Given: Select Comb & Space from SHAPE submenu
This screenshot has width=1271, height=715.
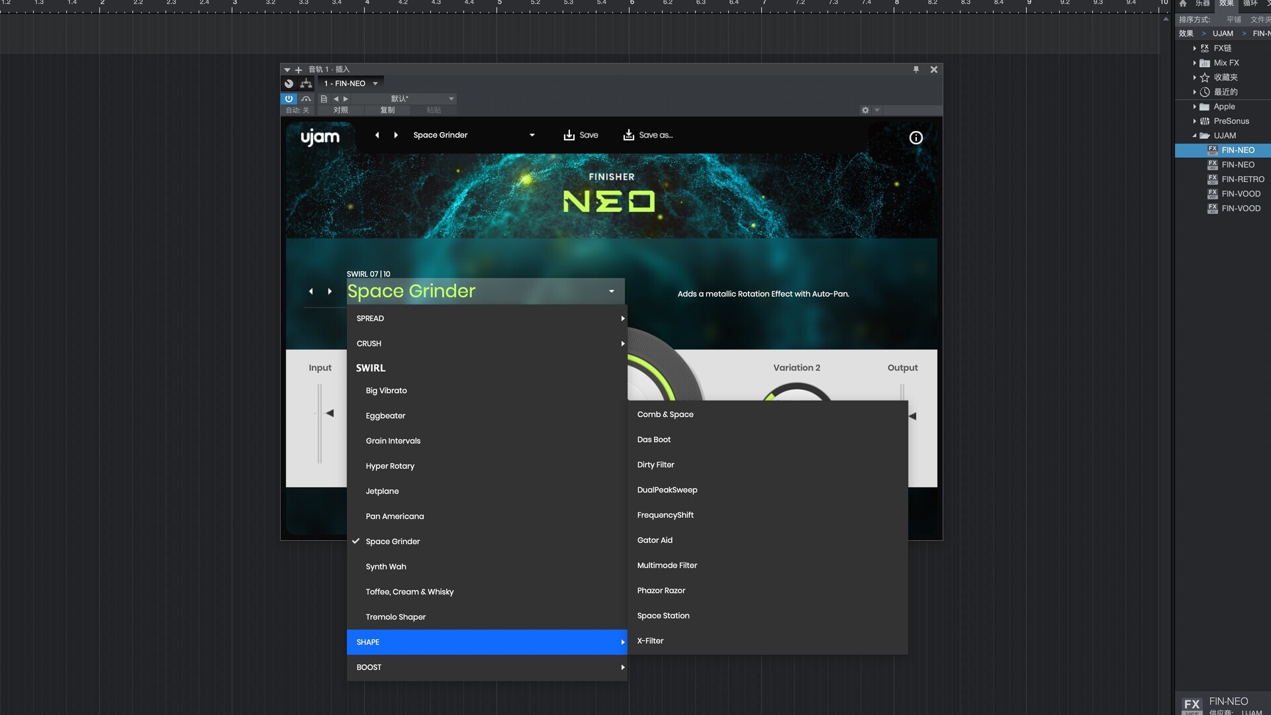Looking at the screenshot, I should 768,414.
